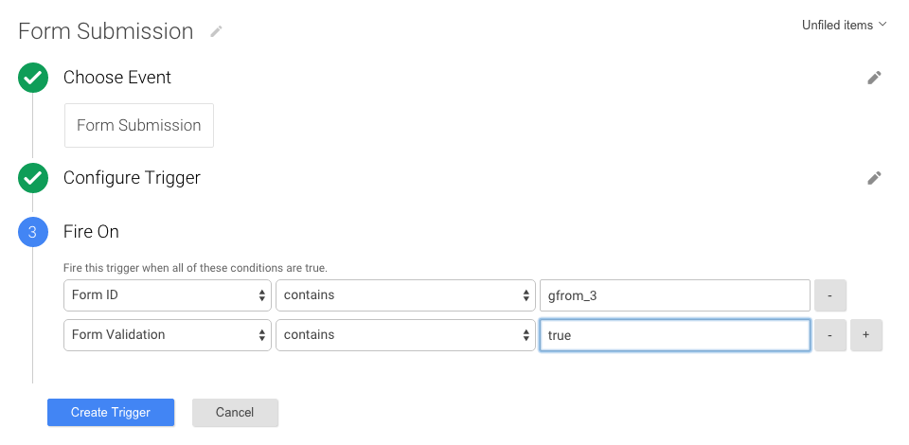The height and width of the screenshot is (445, 909).
Task: Click the blue step 3 circle
Action: pos(33,232)
